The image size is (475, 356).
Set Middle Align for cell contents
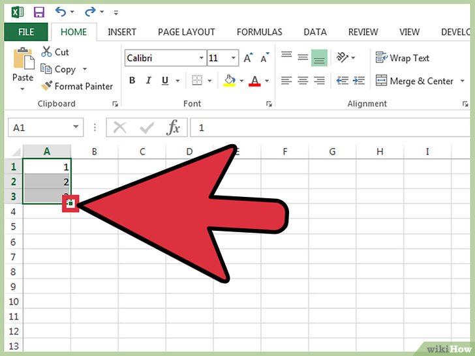[303, 57]
